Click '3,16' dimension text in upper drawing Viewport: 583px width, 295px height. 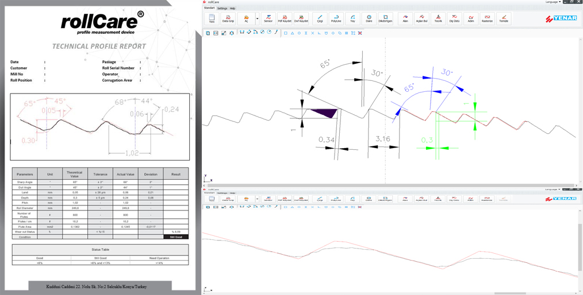(382, 139)
